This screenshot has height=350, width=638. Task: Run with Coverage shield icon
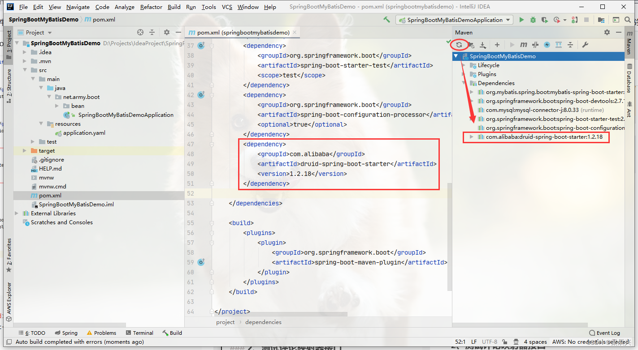(x=545, y=20)
